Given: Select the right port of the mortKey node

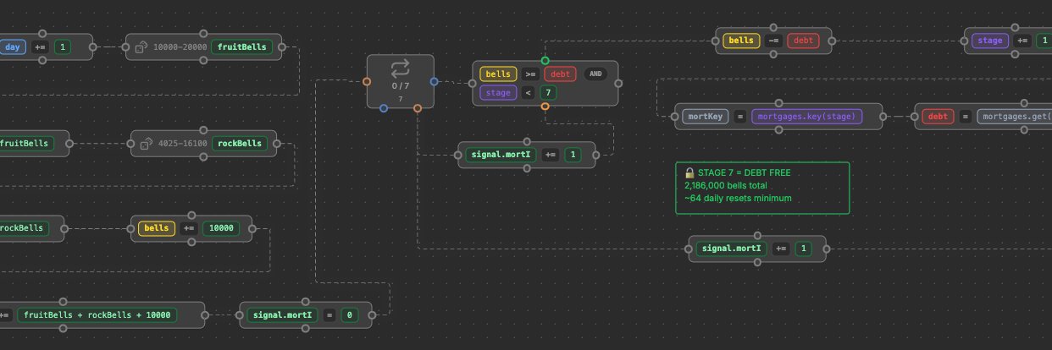Looking at the screenshot, I should point(883,117).
